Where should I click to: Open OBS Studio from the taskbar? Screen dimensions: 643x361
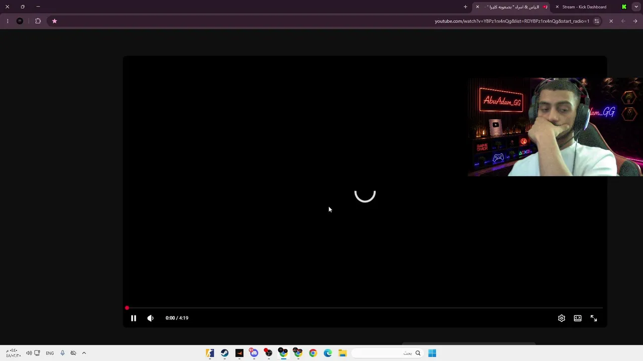[269, 353]
